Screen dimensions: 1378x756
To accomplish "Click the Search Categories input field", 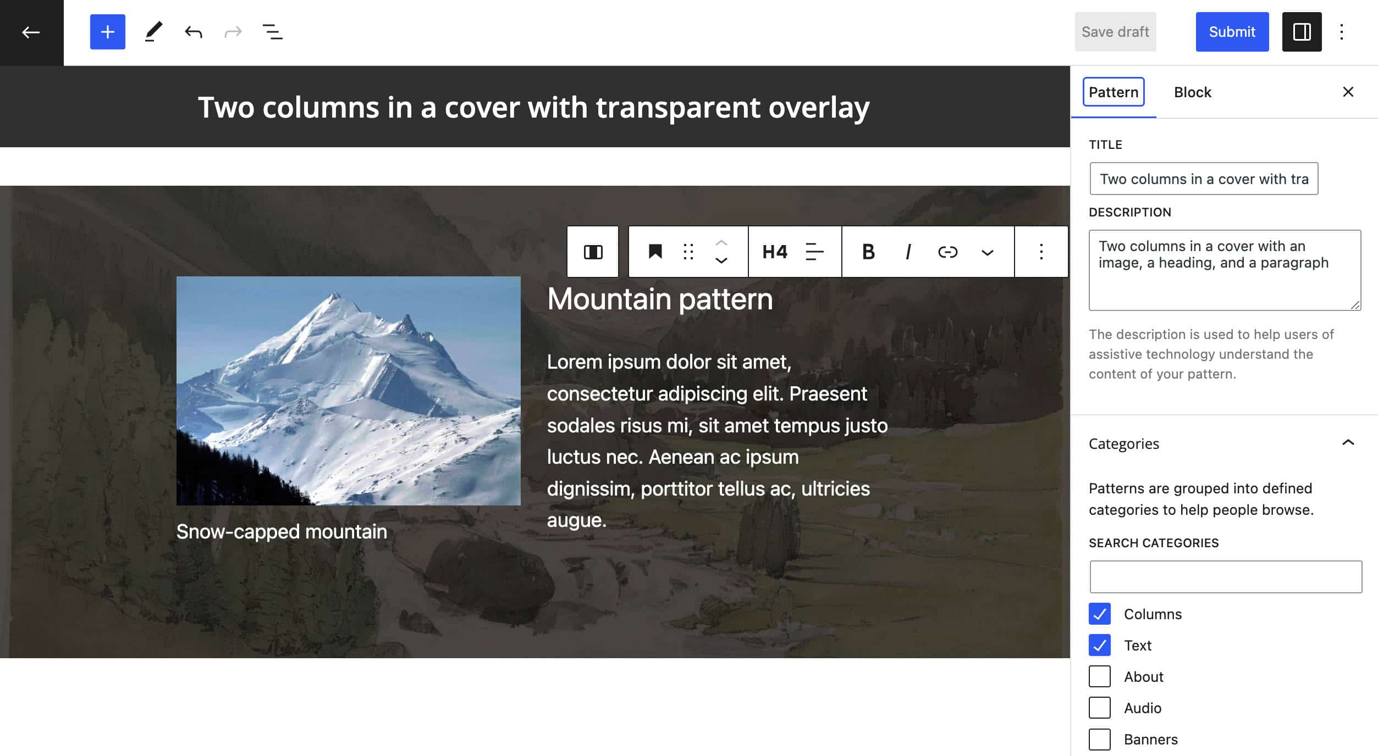I will [x=1223, y=575].
